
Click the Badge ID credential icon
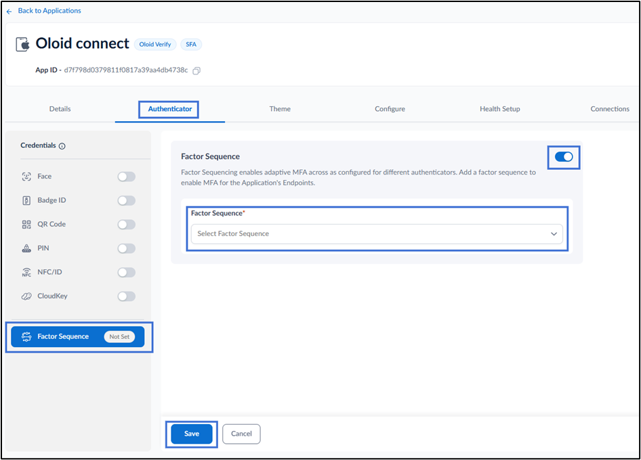[x=26, y=200]
